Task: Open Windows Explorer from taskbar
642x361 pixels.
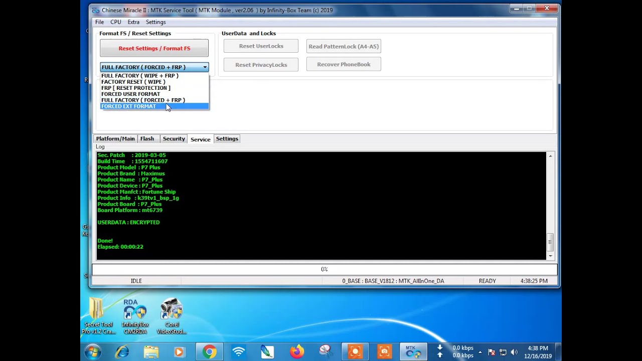Action: coord(151,352)
